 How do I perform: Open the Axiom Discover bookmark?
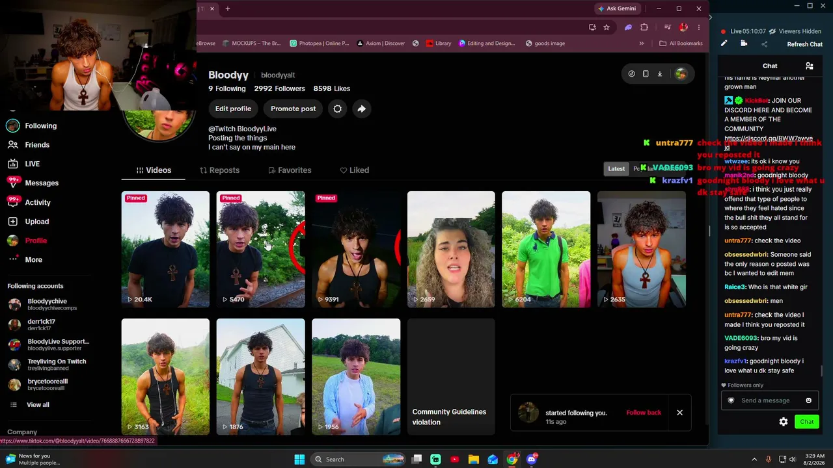(x=381, y=44)
